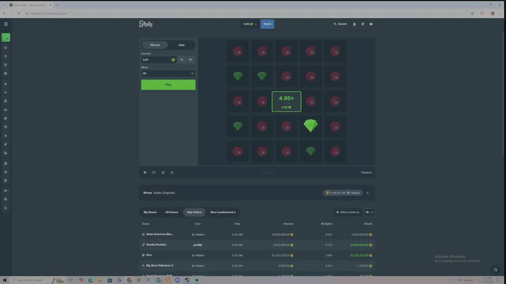Open the sidebar hamburger menu

tap(6, 24)
